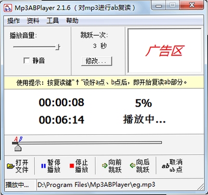Click the 取消ab点 label
The height and width of the screenshot is (195, 208).
coord(176,166)
